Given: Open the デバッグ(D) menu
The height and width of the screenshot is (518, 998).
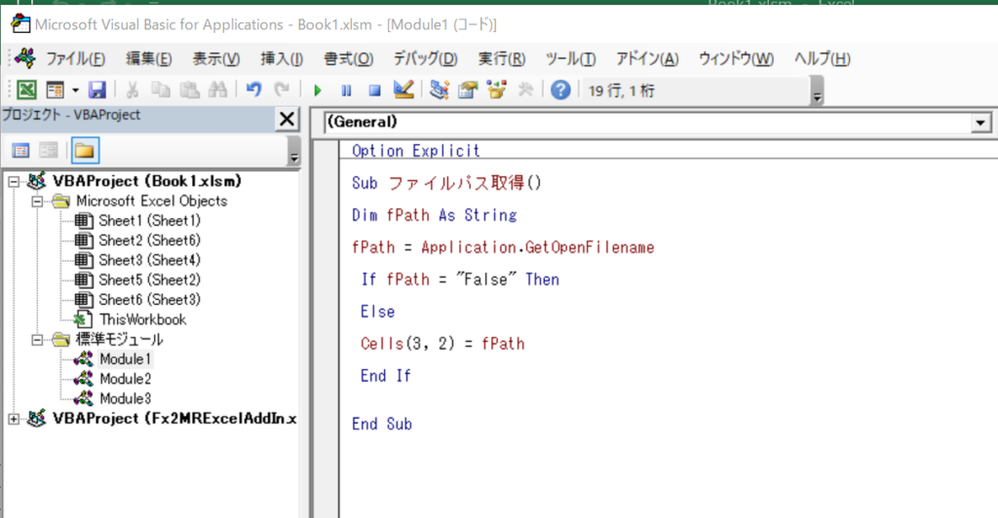Looking at the screenshot, I should coord(425,59).
